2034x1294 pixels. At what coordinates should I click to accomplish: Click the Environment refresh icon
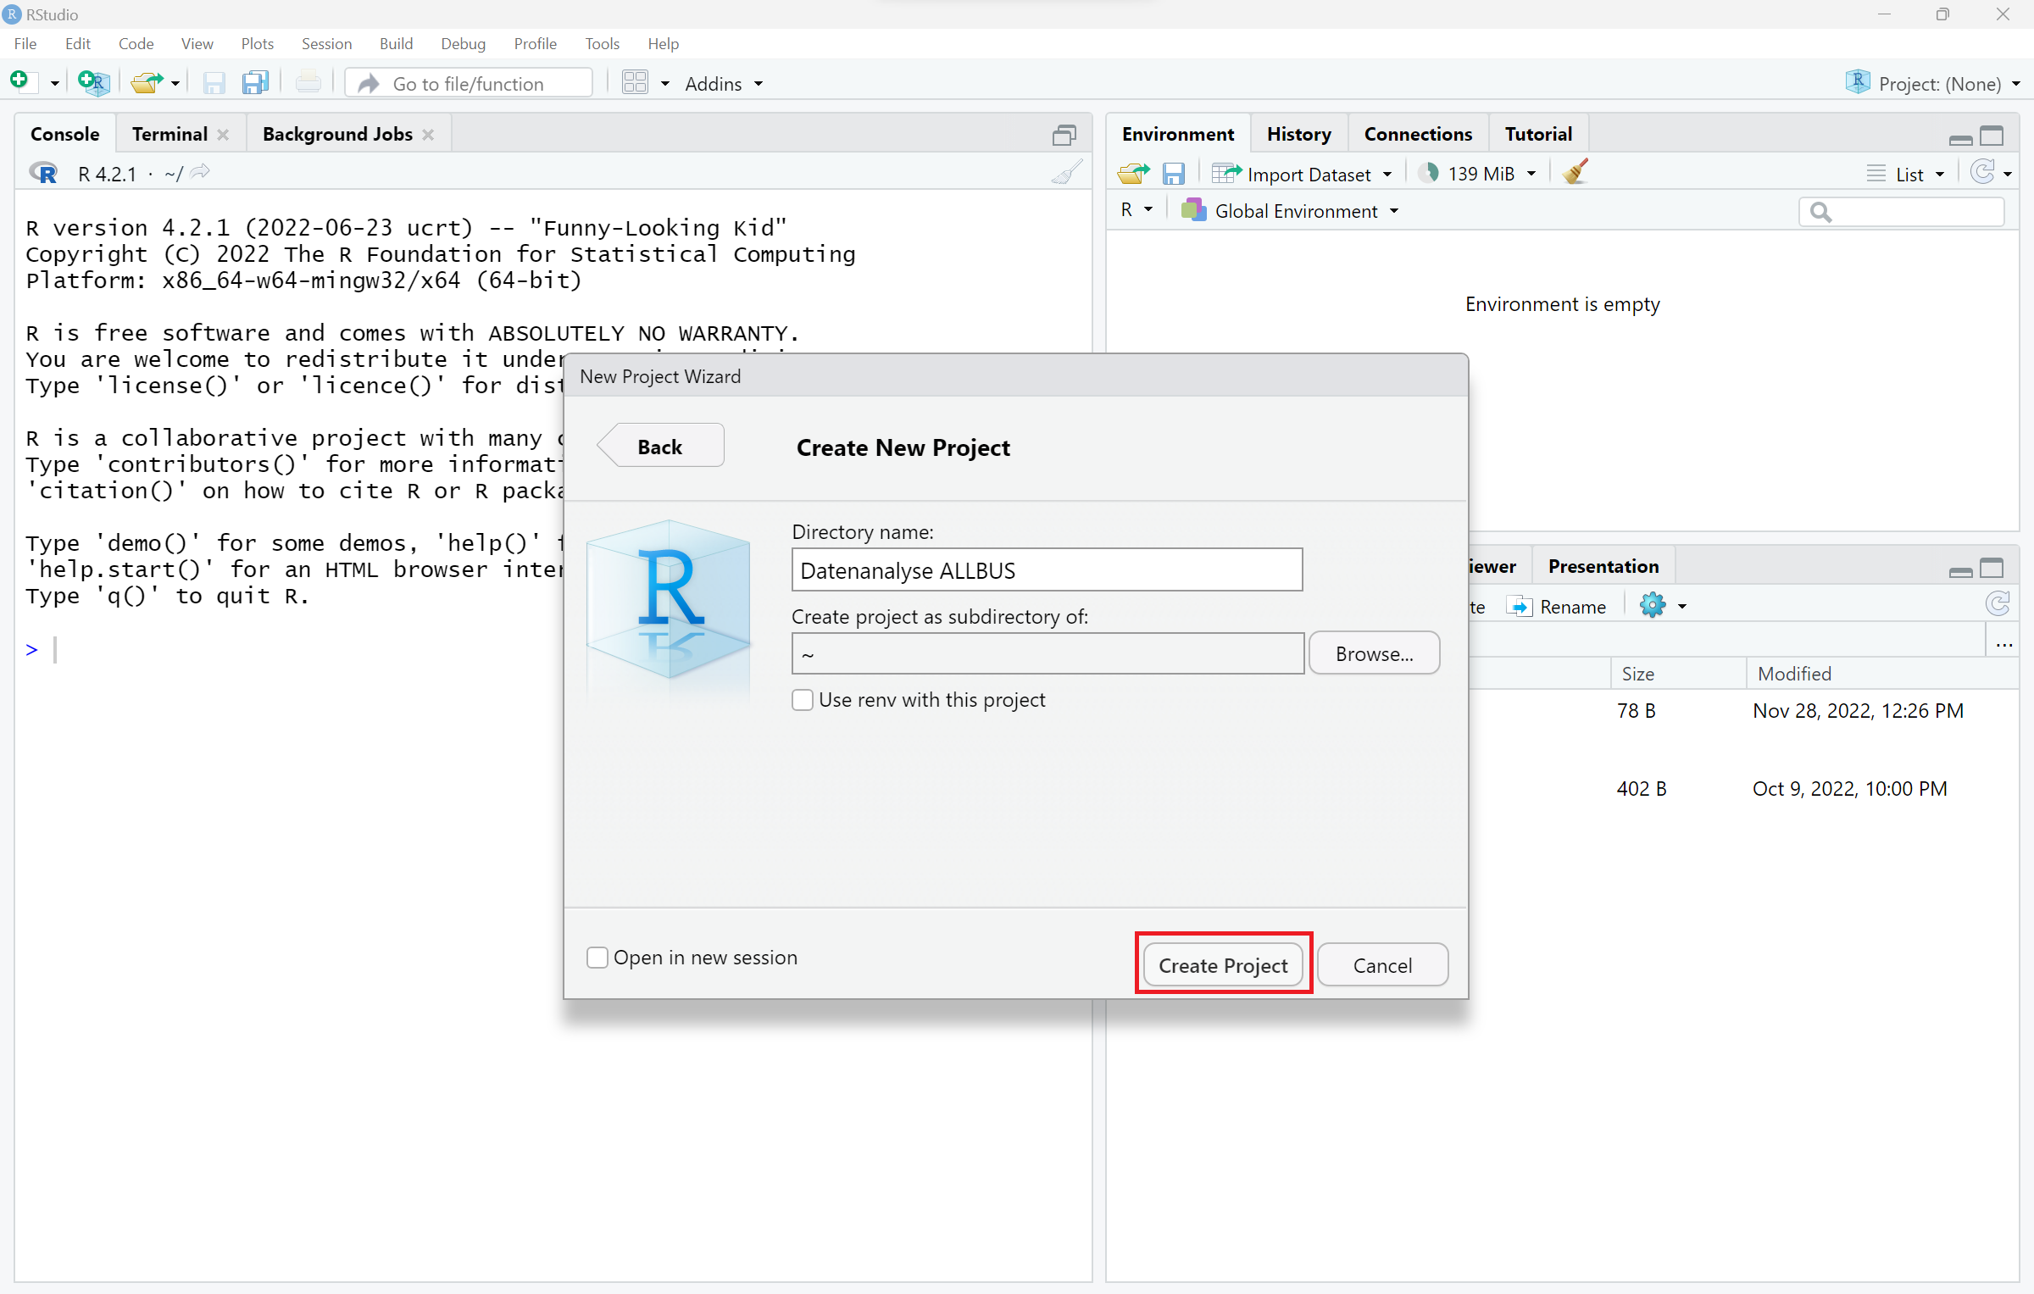point(1982,172)
